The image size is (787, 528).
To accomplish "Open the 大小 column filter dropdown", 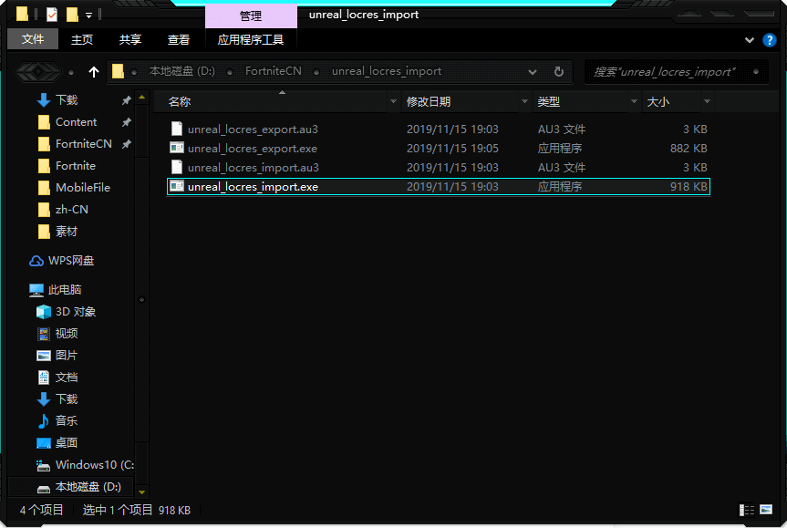I will point(707,102).
